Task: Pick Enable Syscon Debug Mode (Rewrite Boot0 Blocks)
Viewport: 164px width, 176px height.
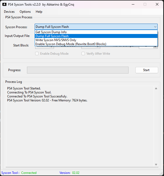Action: pos(71,44)
